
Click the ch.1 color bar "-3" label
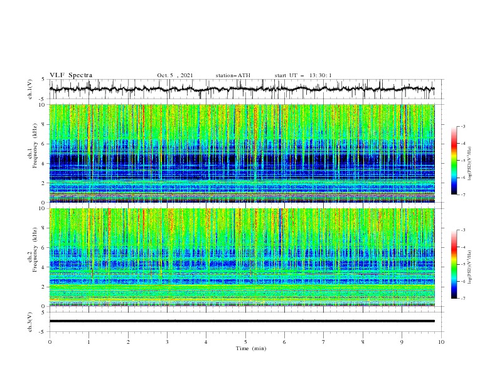tap(463, 126)
